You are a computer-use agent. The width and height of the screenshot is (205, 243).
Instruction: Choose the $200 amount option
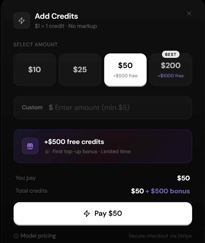[x=171, y=69]
